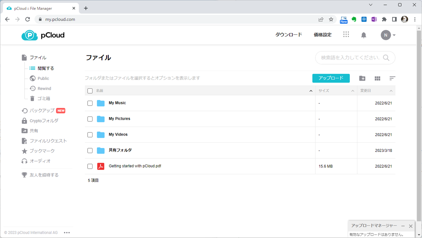Open the sort options icon
422x238 pixels.
coord(392,79)
